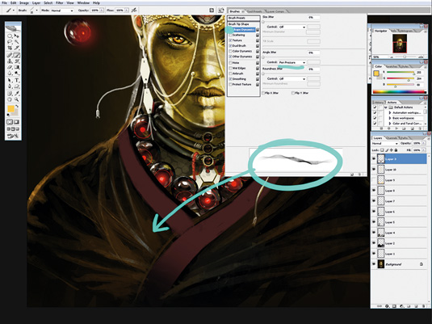
Task: Expand the Automation workspaces action
Action: pyautogui.click(x=390, y=113)
